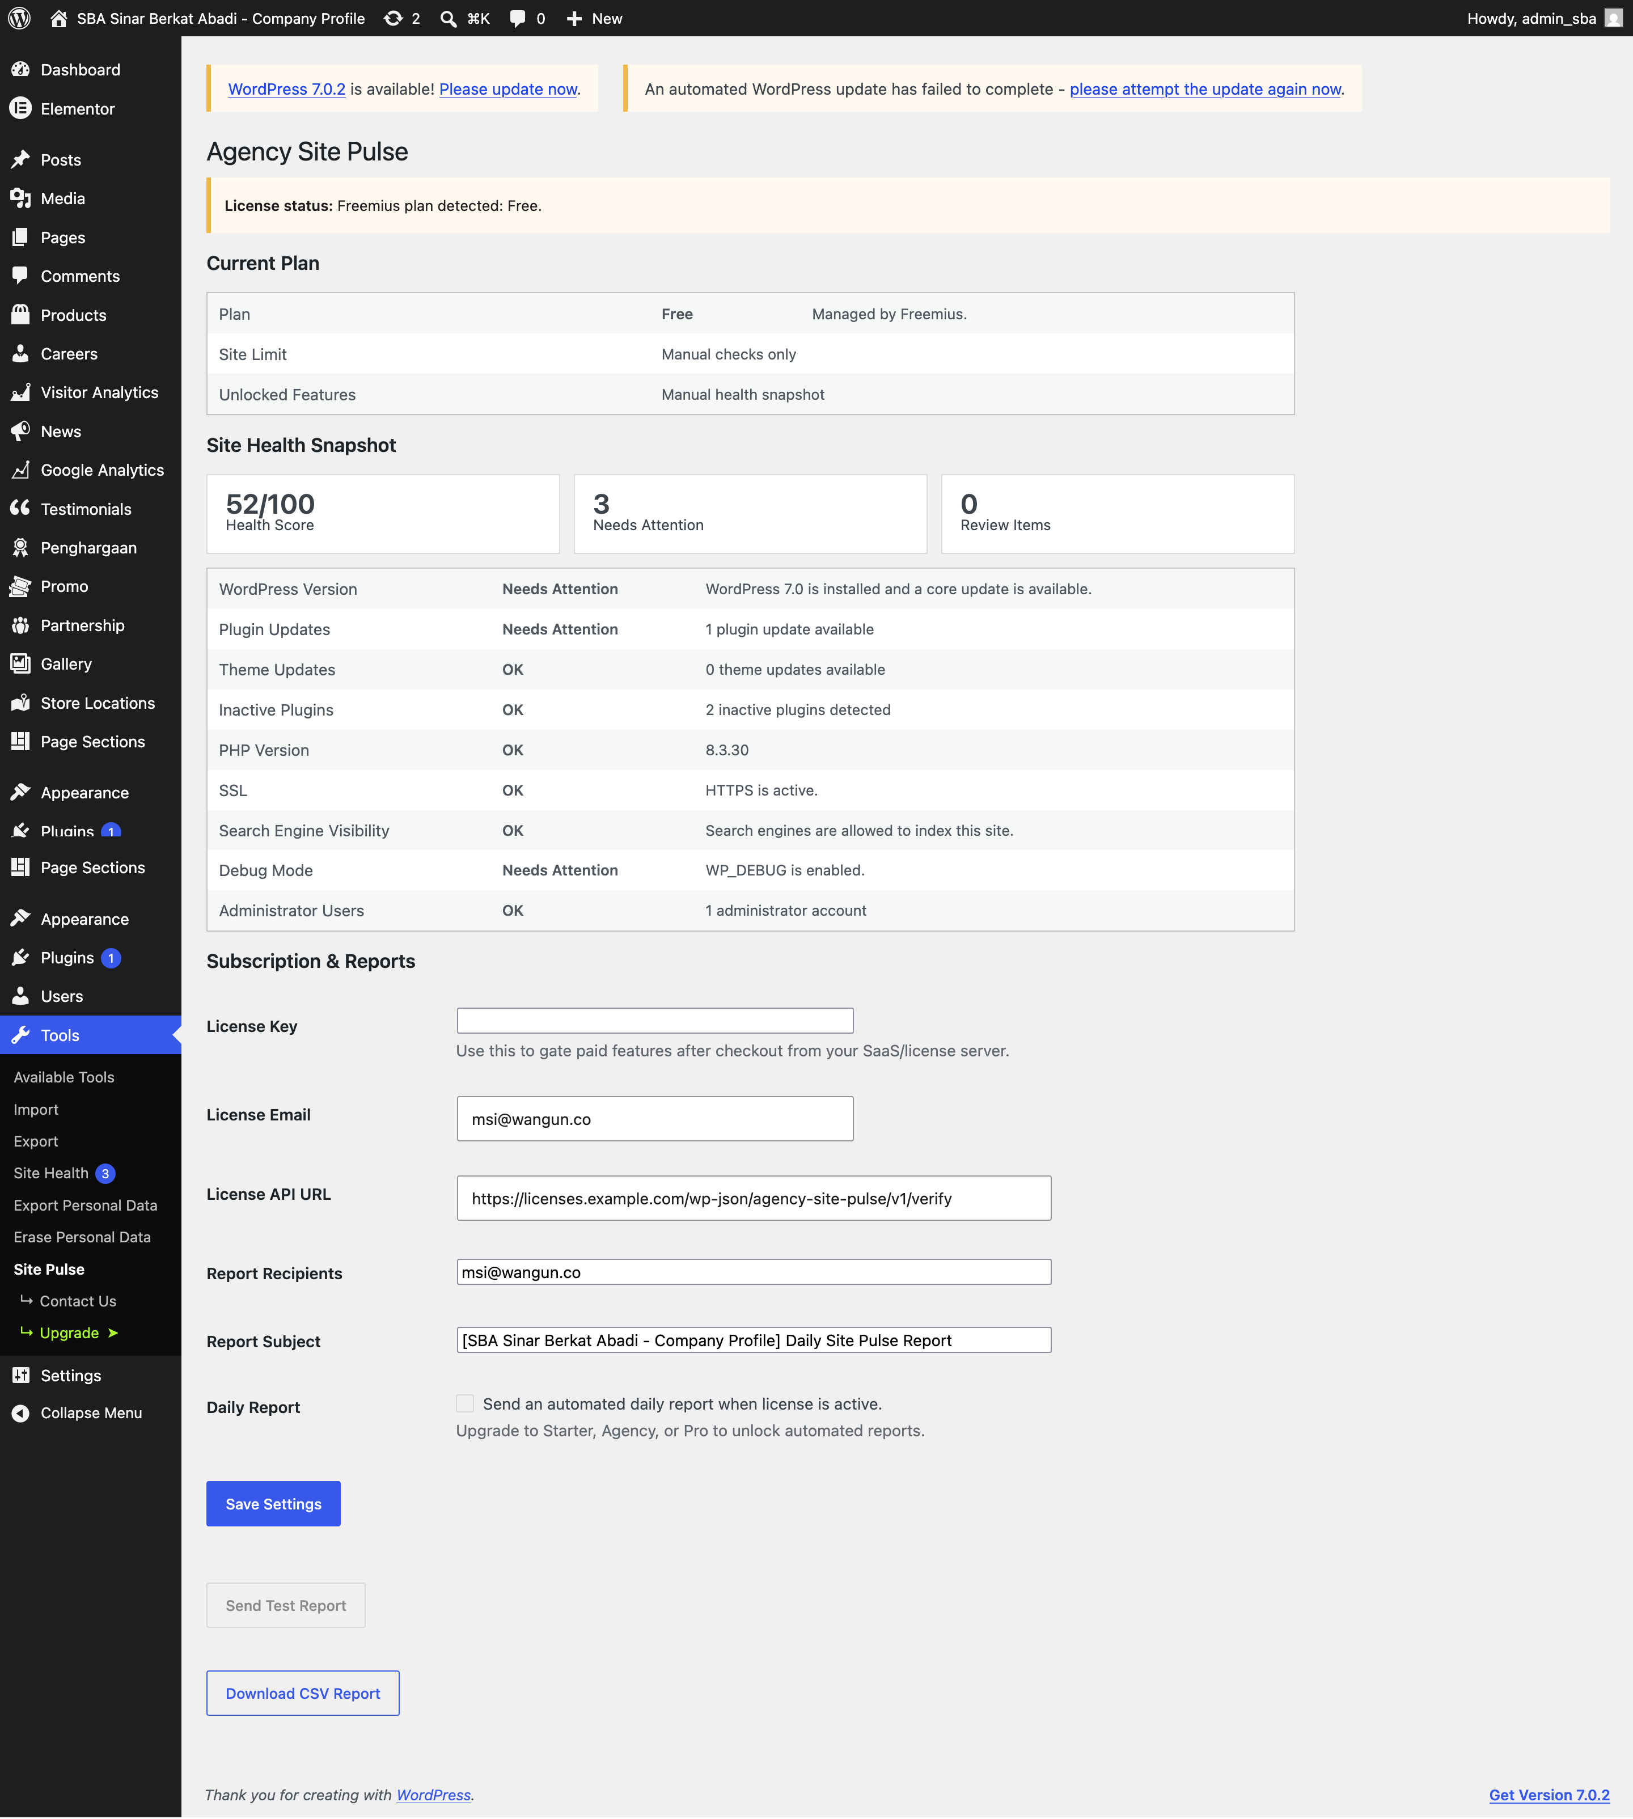
Task: Click the WordPress logo icon in admin bar
Action: [x=19, y=18]
